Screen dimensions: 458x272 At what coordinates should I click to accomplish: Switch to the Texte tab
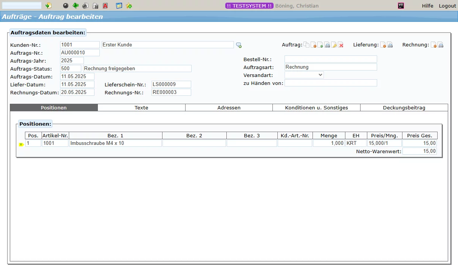[x=141, y=108]
